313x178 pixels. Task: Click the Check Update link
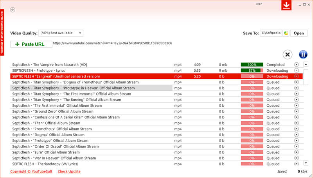[x=69, y=171]
